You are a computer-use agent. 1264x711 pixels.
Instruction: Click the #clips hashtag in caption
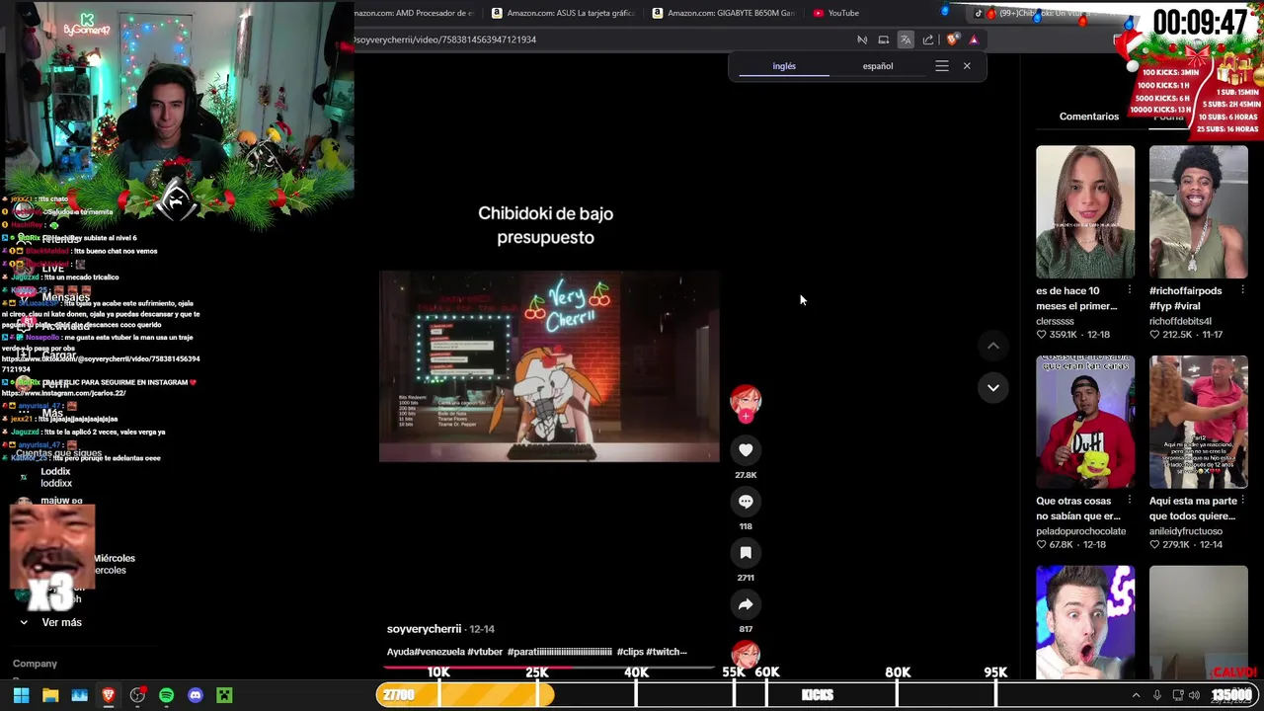[629, 652]
